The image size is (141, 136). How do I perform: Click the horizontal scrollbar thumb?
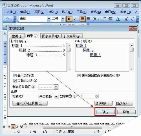click(72, 127)
